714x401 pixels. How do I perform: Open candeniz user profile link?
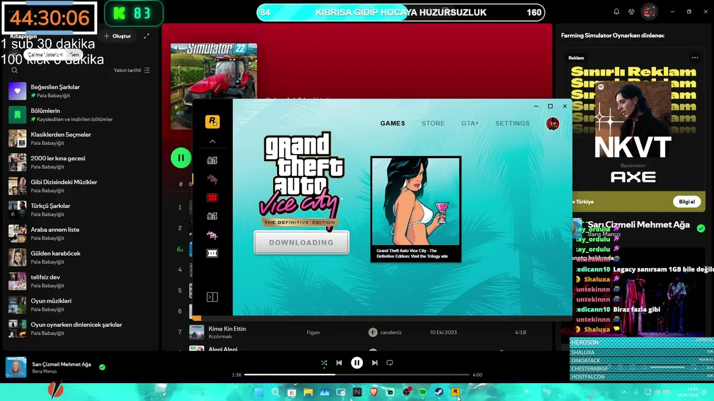pyautogui.click(x=391, y=332)
